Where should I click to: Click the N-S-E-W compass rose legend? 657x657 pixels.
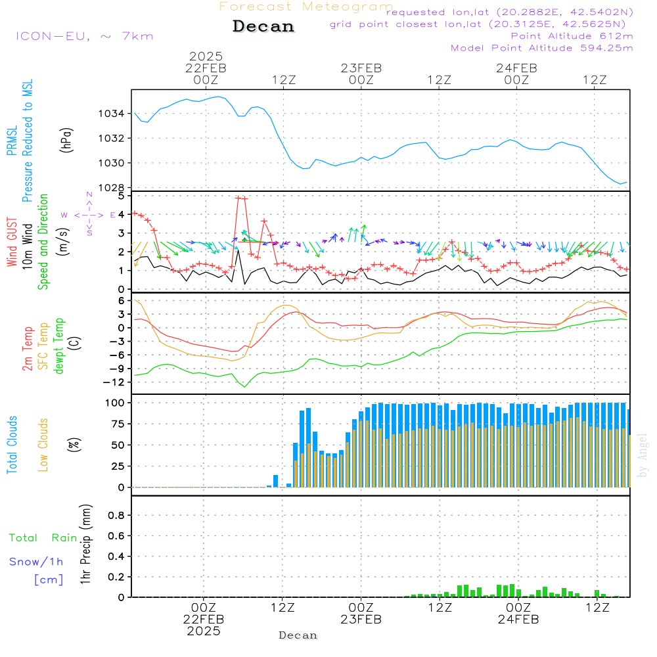tap(89, 215)
